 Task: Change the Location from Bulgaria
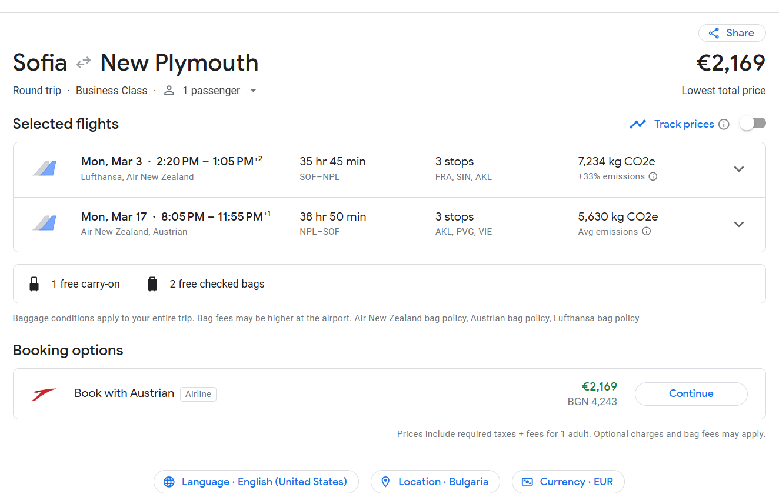point(435,482)
